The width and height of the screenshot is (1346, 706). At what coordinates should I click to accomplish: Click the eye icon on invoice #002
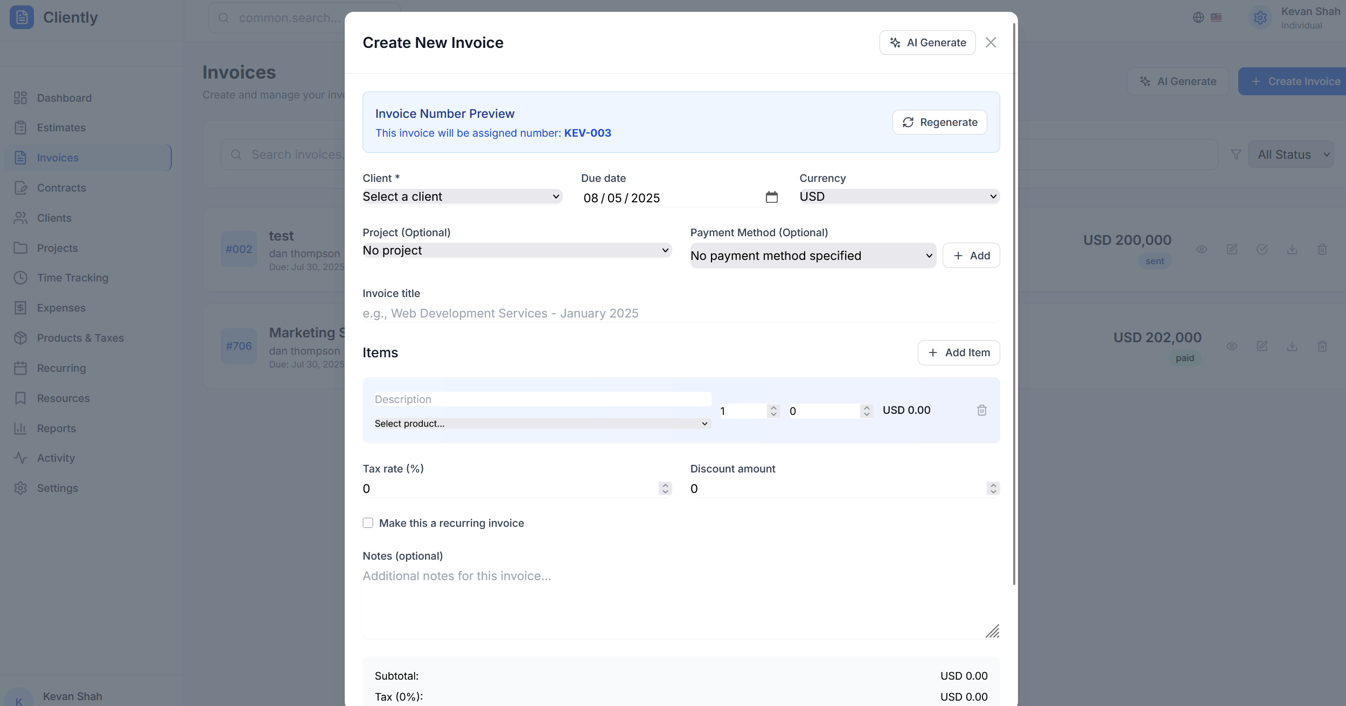coord(1201,249)
